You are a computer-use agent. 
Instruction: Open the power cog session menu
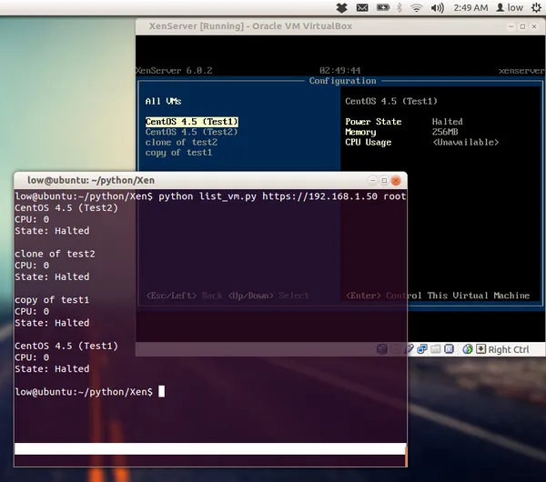tap(536, 7)
